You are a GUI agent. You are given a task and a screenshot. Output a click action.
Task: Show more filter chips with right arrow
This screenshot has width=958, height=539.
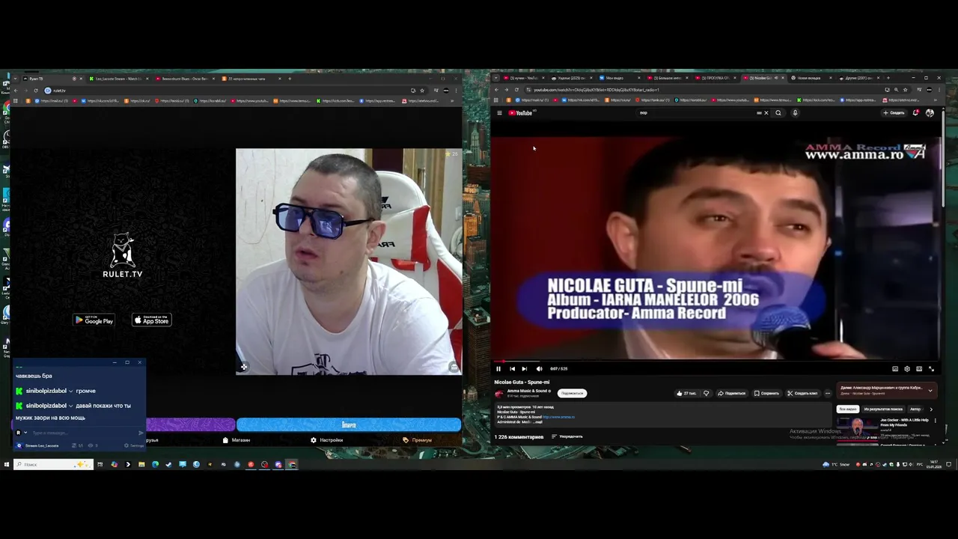click(x=931, y=409)
